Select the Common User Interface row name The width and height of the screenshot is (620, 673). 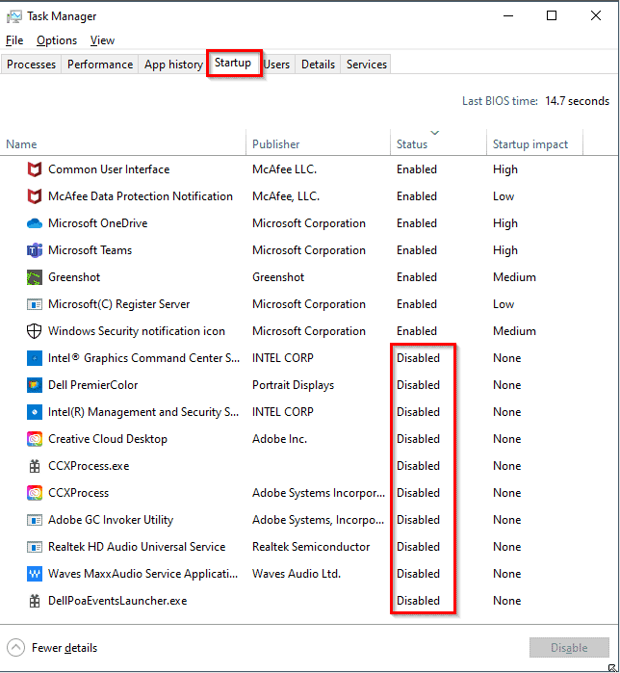click(x=109, y=169)
